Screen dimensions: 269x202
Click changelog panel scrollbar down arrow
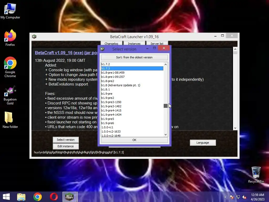pyautogui.click(x=235, y=128)
